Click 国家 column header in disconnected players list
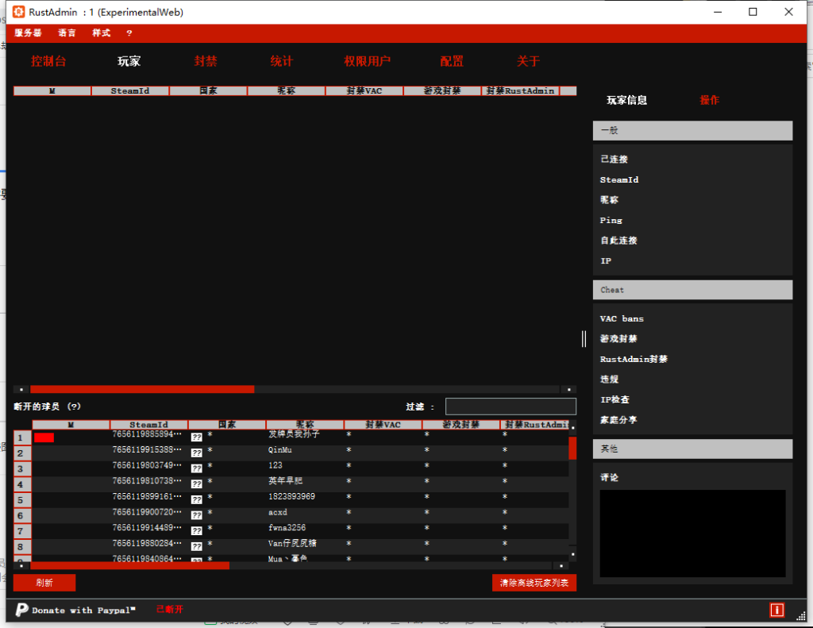The height and width of the screenshot is (628, 813). 227,425
